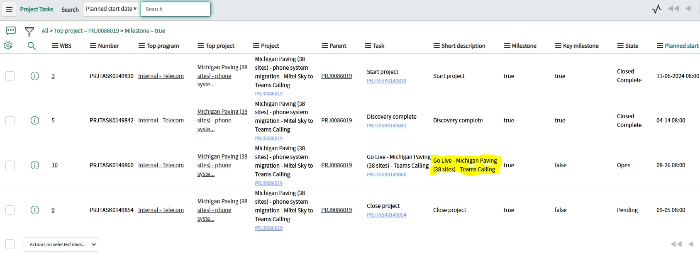
Task: Open Parent column menu icon
Action: point(324,46)
